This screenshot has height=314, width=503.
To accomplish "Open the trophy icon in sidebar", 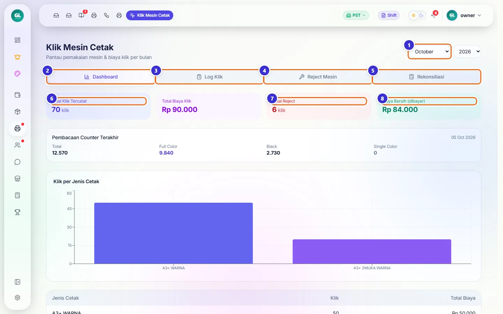I will (17, 212).
